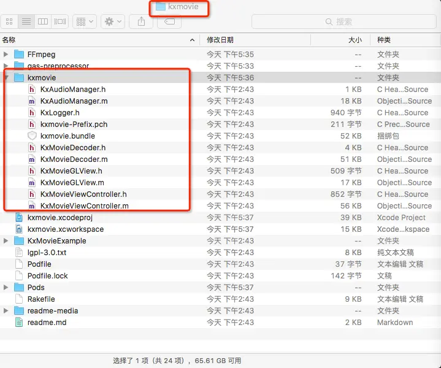
Task: Select the KxLogger.h file icon
Action: point(32,112)
